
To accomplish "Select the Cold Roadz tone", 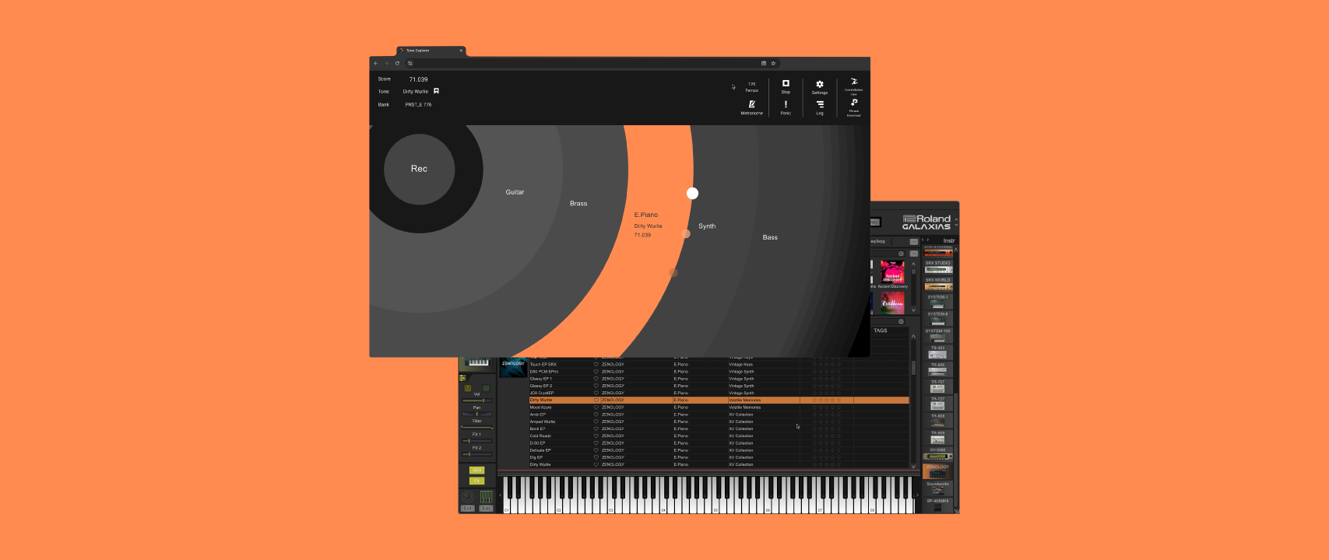I will point(719,436).
